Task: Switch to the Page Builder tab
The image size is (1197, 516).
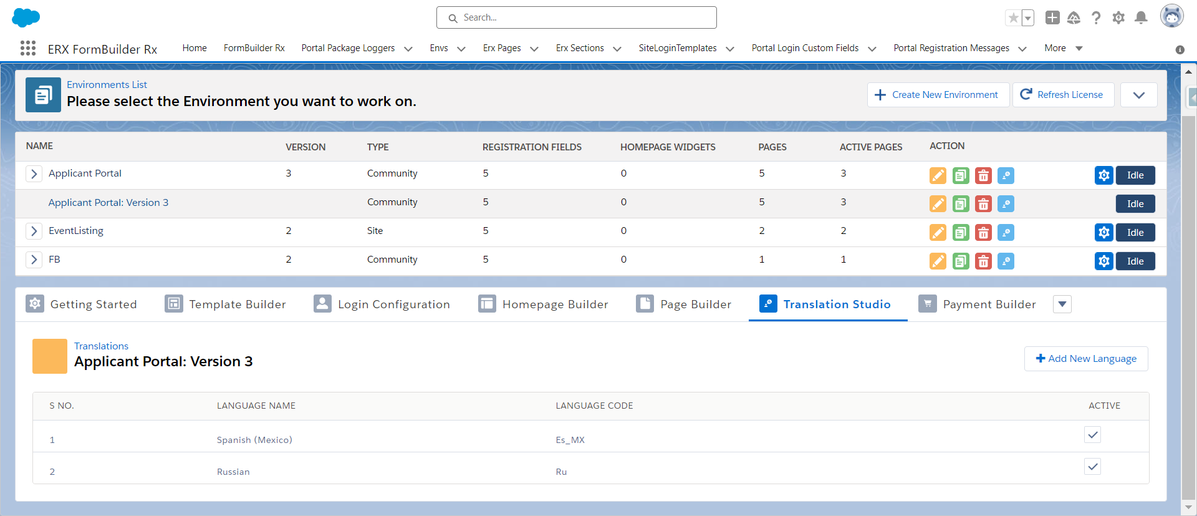Action: pyautogui.click(x=684, y=304)
